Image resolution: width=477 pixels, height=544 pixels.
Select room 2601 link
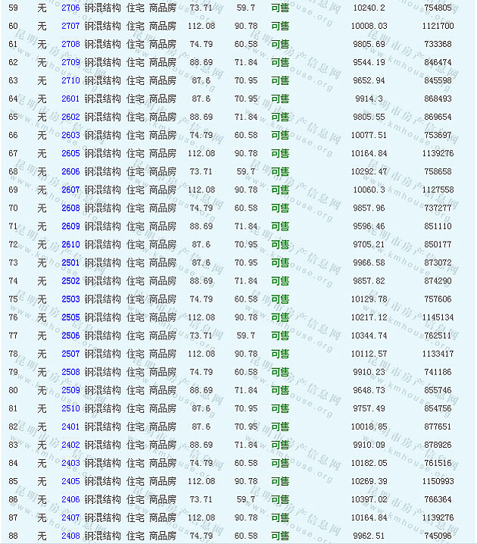click(x=70, y=98)
